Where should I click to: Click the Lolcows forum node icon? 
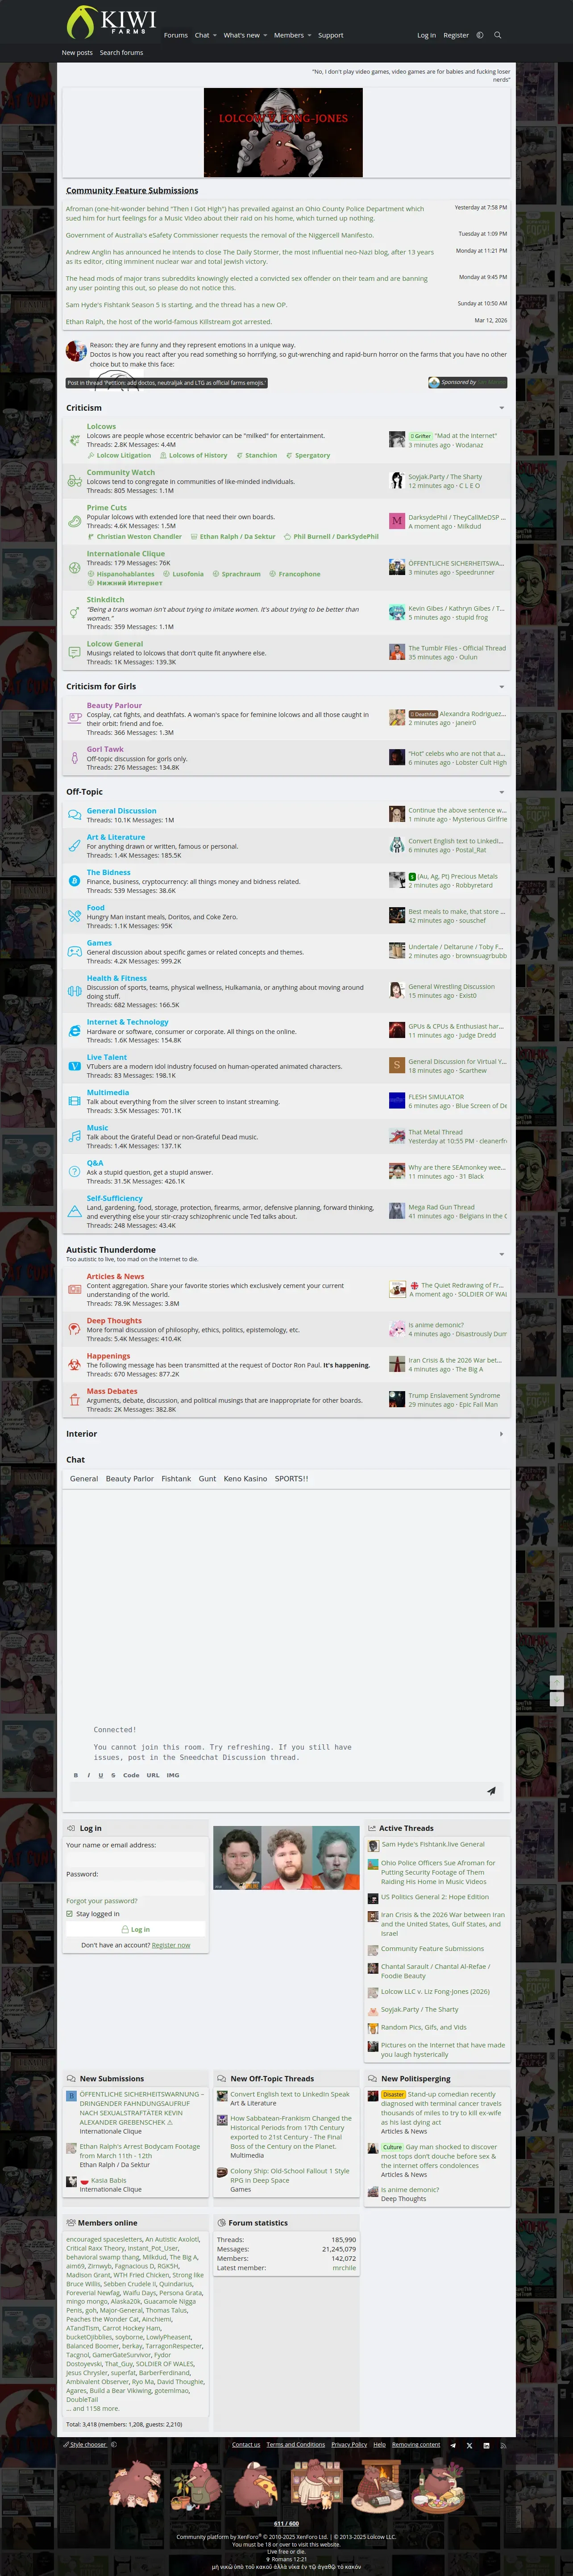click(74, 440)
